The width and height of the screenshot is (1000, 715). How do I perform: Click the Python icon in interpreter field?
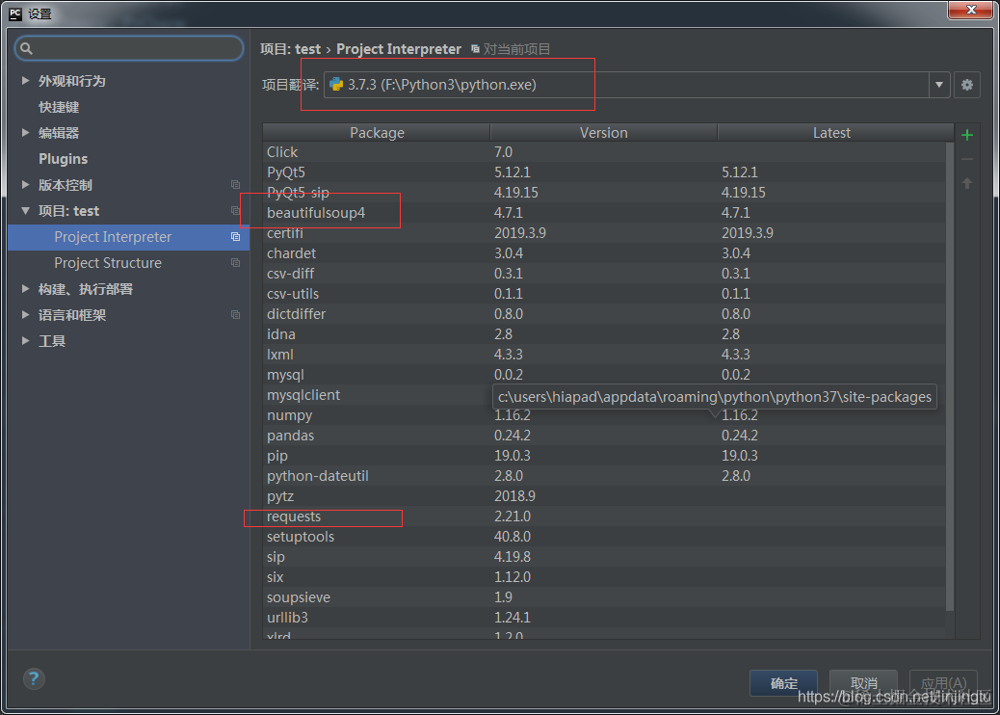[x=336, y=85]
